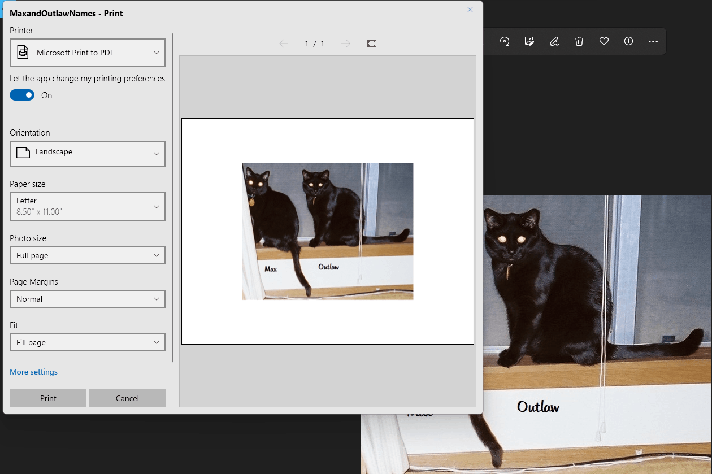712x474 pixels.
Task: Click the 'Let the app change my printing preferences' text
Action: click(x=88, y=79)
